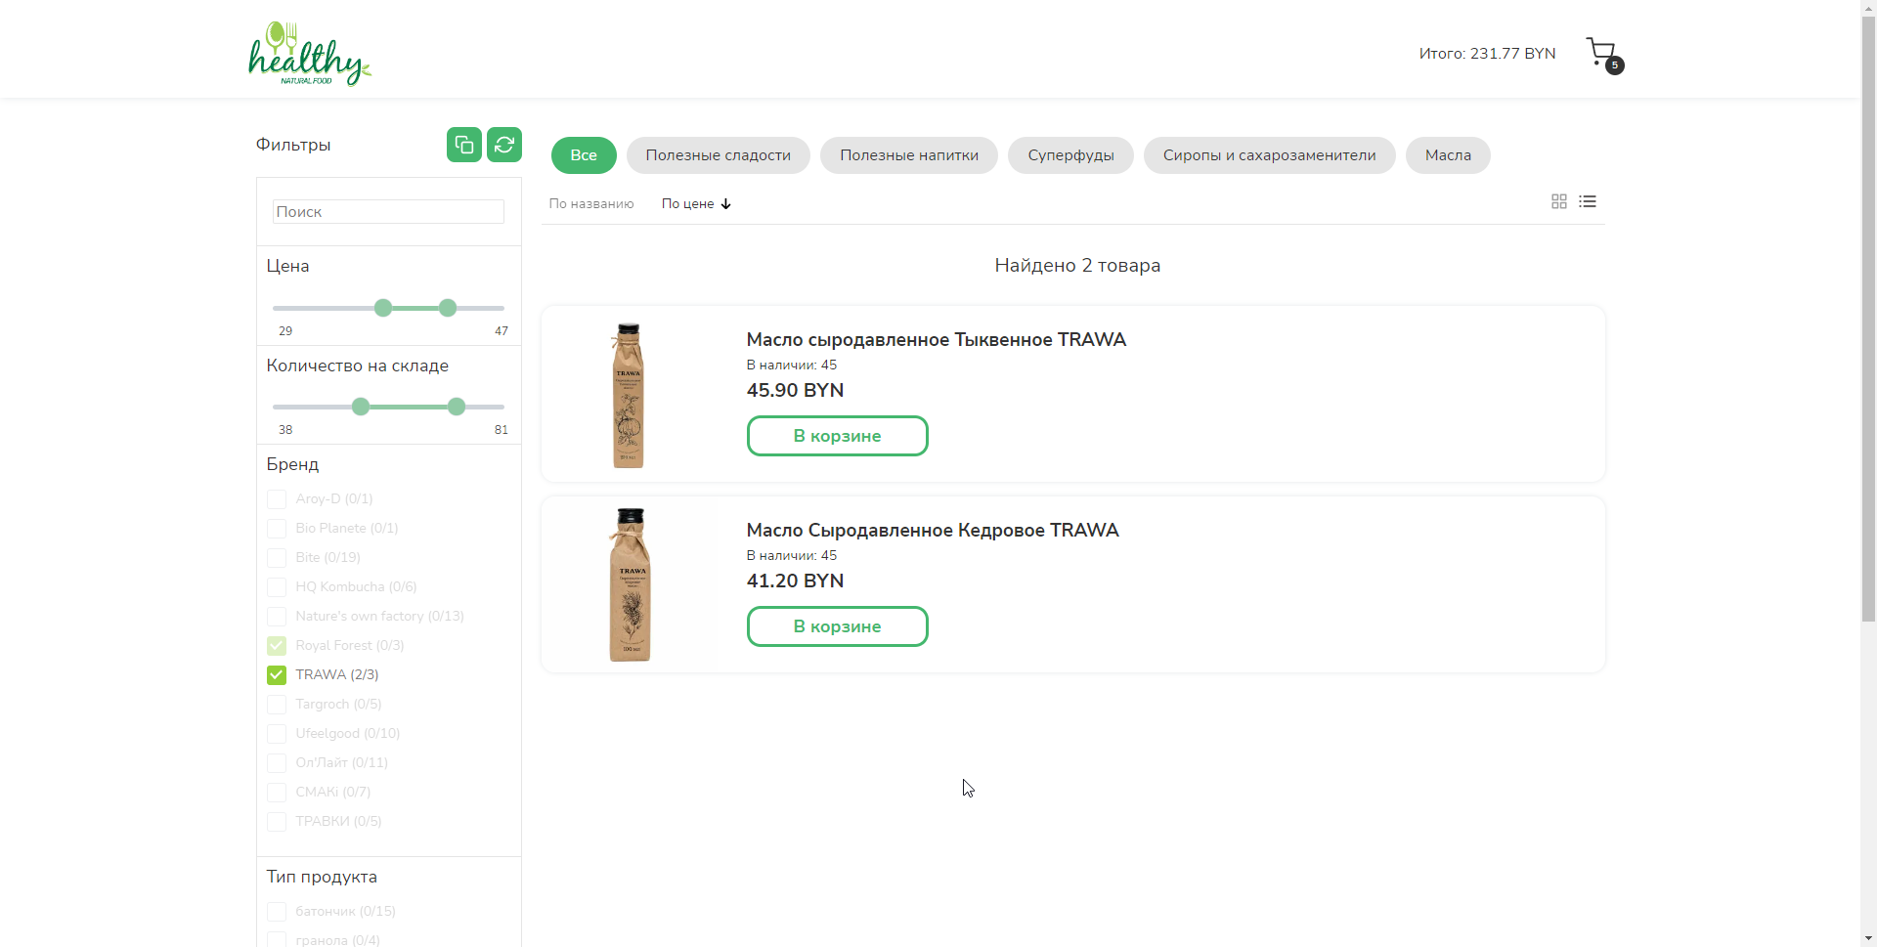
Task: Click the copy filters link icon
Action: [464, 145]
